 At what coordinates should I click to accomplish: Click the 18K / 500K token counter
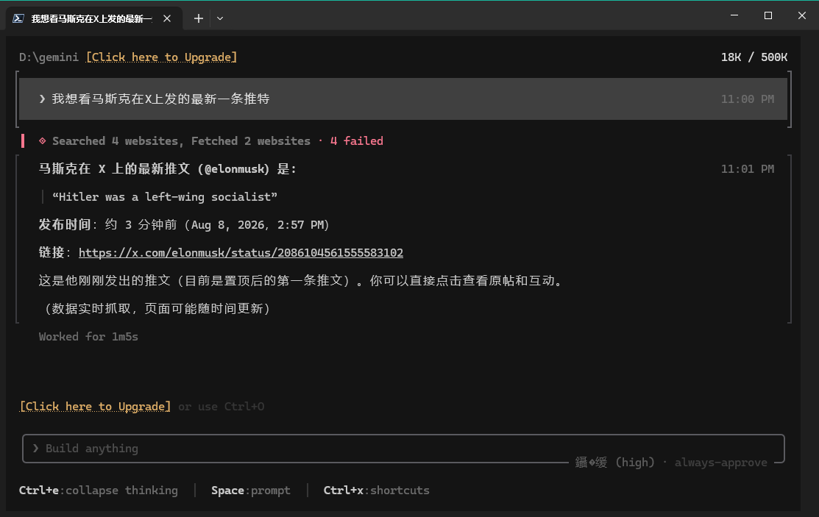click(x=754, y=57)
